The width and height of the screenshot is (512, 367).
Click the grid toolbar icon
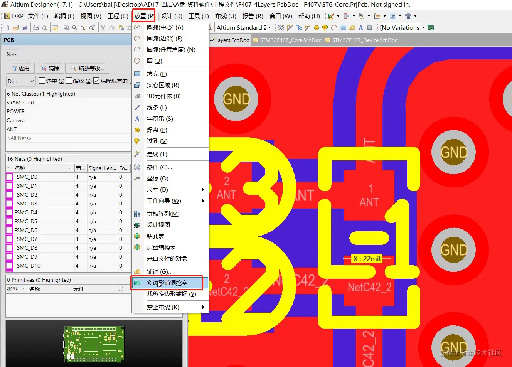pyautogui.click(x=408, y=16)
